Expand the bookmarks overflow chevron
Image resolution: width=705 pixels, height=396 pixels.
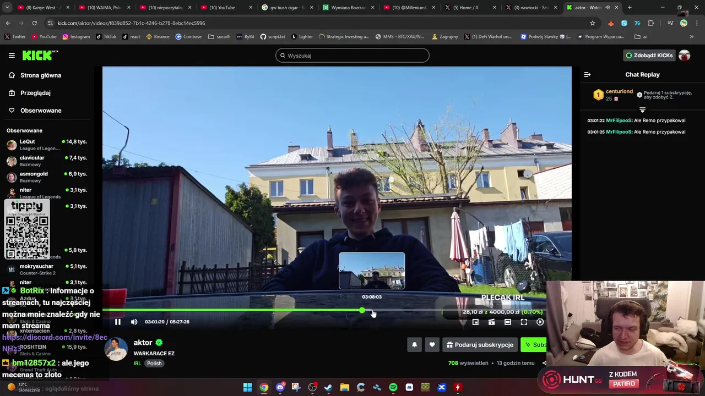tap(691, 37)
